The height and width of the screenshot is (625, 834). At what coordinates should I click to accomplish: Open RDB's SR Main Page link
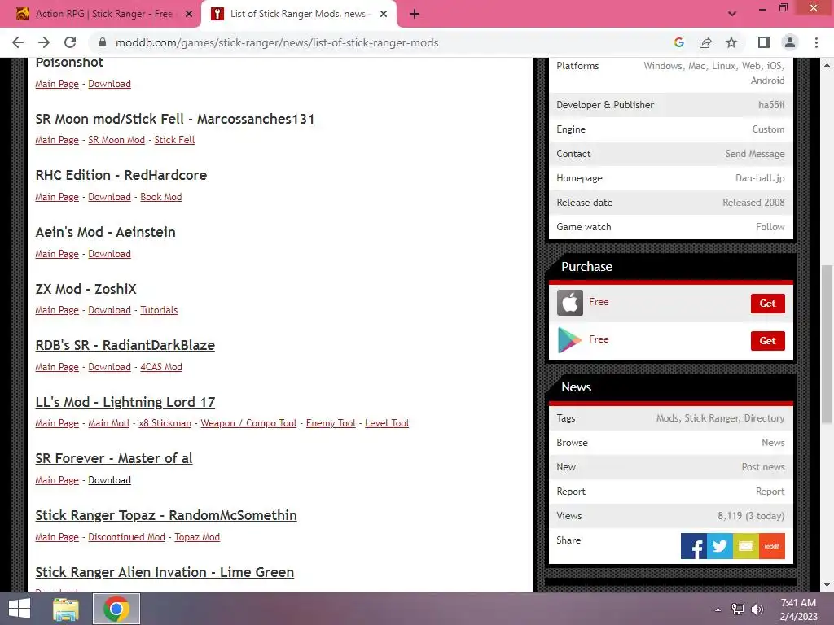click(57, 367)
